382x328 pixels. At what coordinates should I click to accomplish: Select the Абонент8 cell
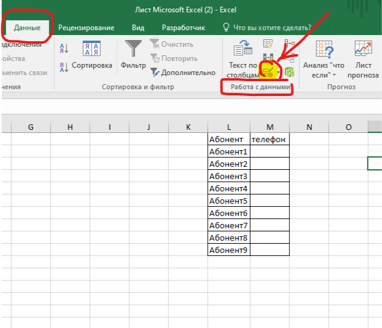tap(229, 238)
